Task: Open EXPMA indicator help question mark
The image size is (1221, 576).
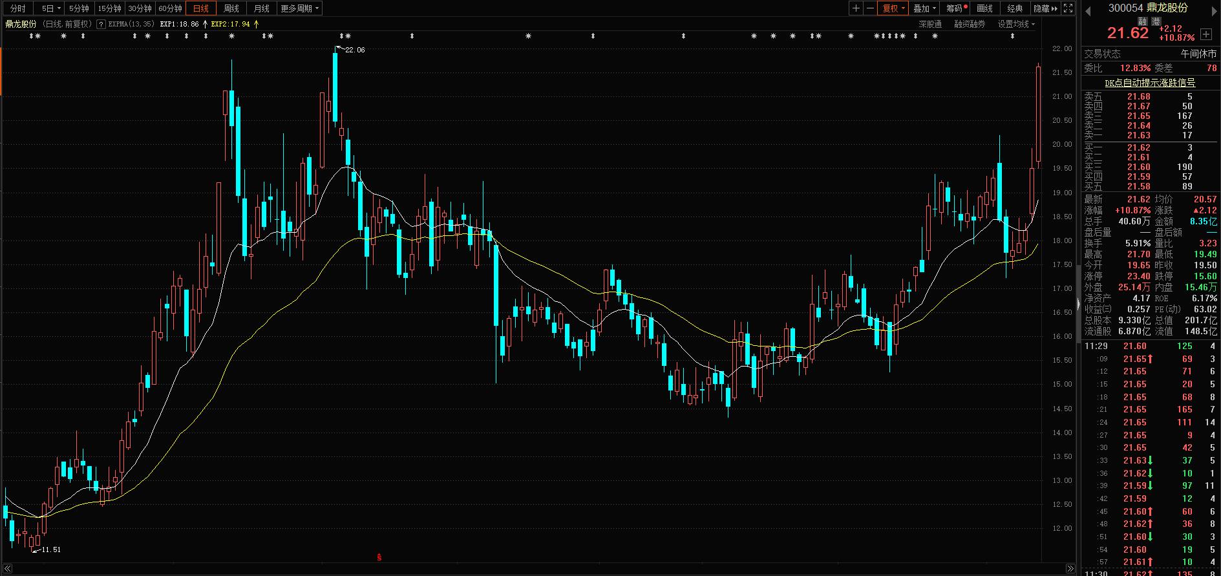Action: click(x=101, y=25)
